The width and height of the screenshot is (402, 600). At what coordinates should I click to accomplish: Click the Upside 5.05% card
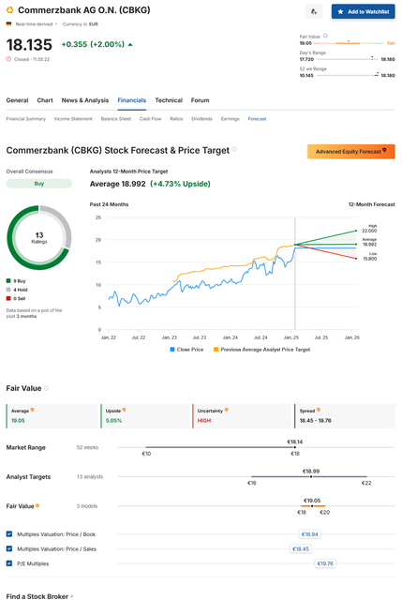pos(146,416)
